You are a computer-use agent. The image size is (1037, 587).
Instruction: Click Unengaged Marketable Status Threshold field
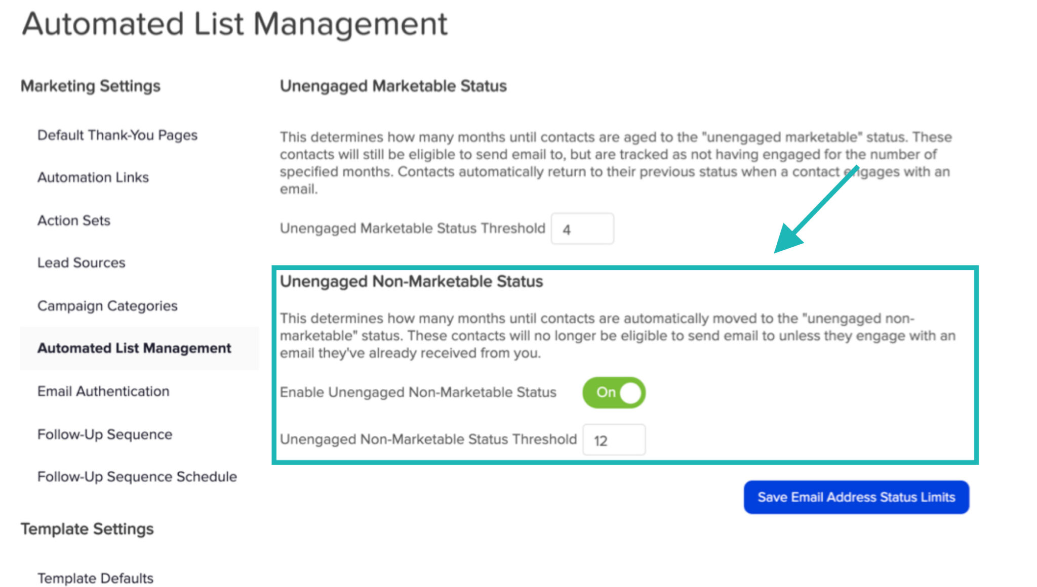click(582, 229)
